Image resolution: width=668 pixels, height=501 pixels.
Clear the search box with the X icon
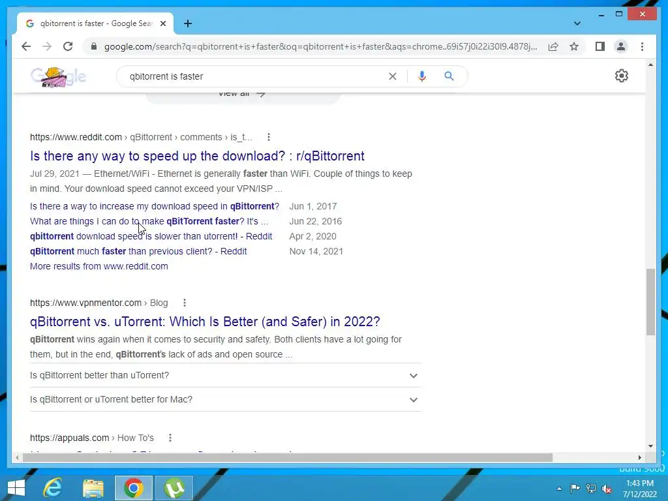pyautogui.click(x=392, y=76)
